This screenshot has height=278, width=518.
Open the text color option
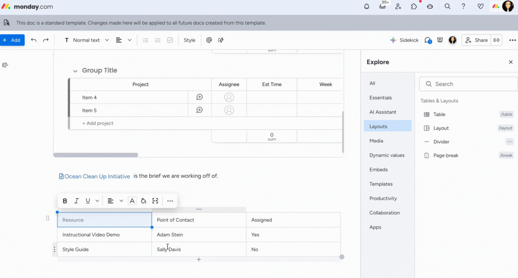pyautogui.click(x=132, y=201)
